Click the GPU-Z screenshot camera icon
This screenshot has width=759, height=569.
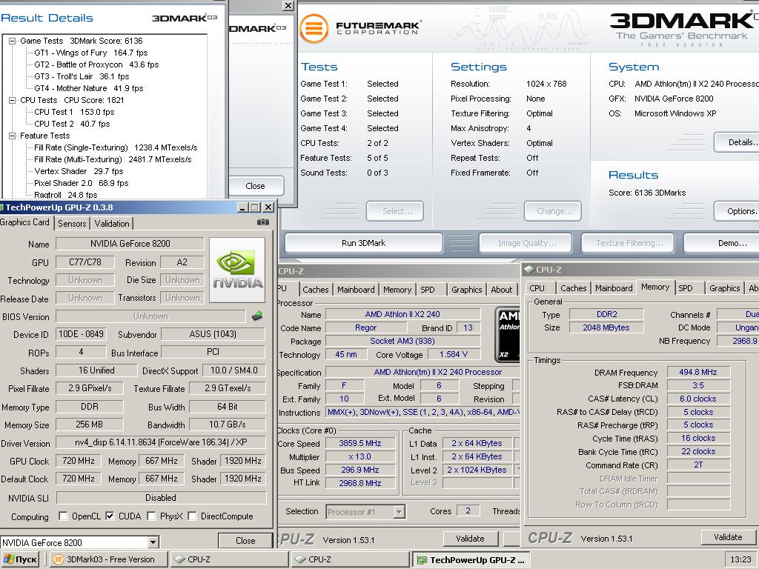(262, 222)
